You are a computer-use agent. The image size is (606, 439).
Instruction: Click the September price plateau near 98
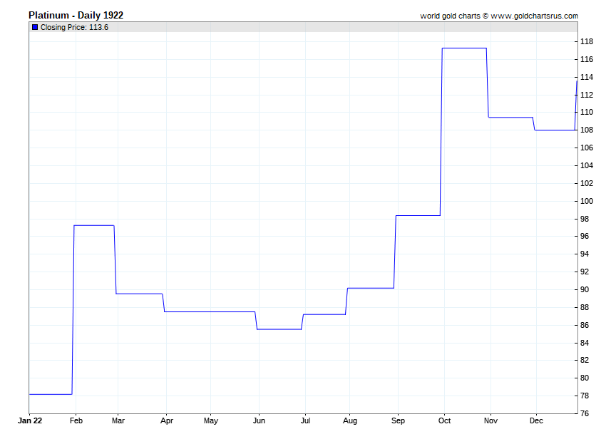click(x=418, y=215)
